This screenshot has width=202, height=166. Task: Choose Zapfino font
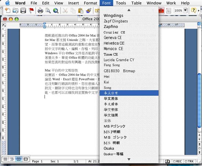pos(129,27)
